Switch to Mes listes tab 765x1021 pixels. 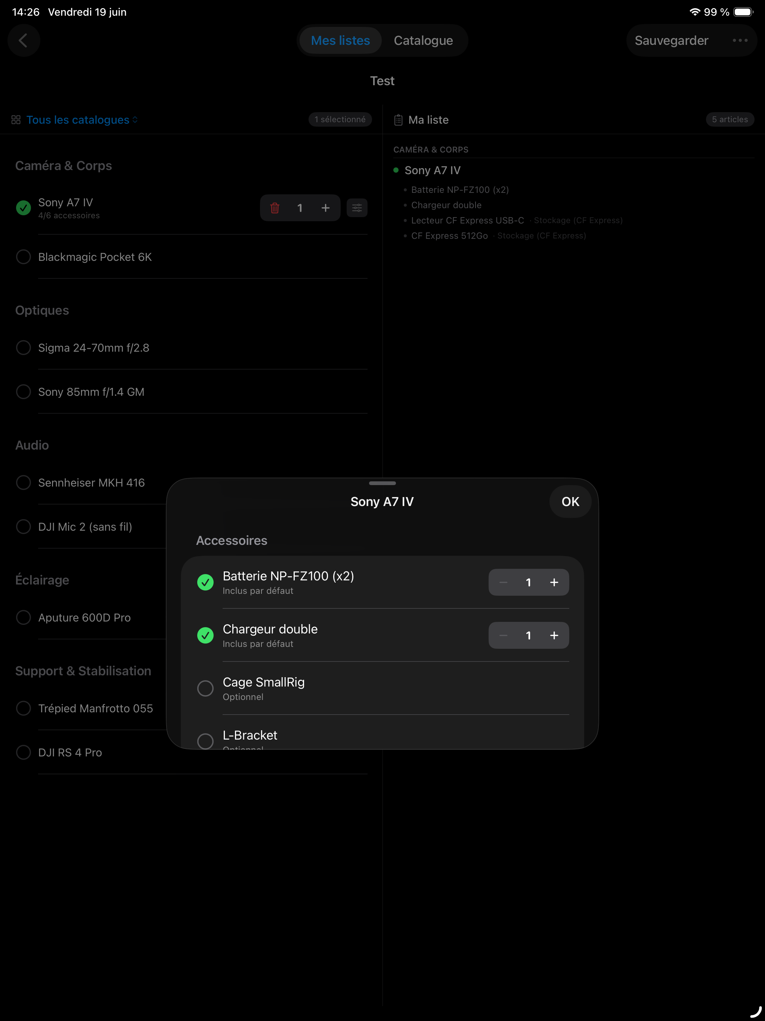pos(341,41)
